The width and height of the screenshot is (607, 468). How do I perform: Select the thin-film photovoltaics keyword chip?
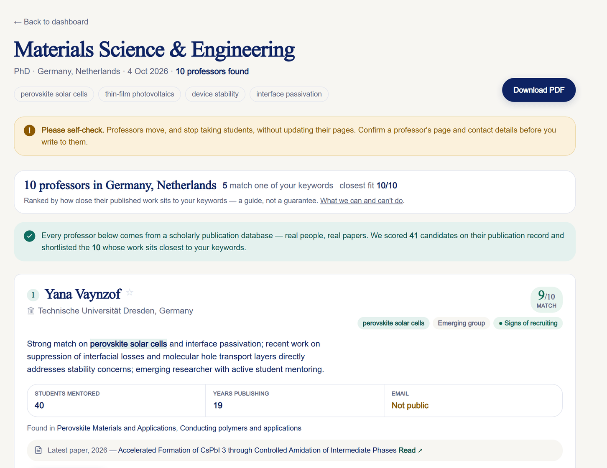(x=140, y=94)
